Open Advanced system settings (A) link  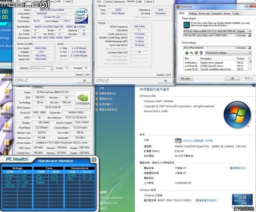(108, 109)
